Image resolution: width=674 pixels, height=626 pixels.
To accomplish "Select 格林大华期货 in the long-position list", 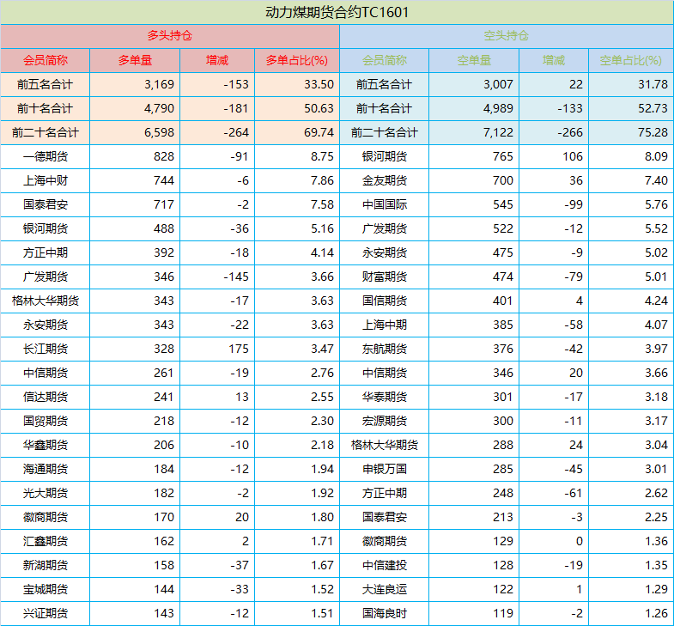I will point(46,301).
